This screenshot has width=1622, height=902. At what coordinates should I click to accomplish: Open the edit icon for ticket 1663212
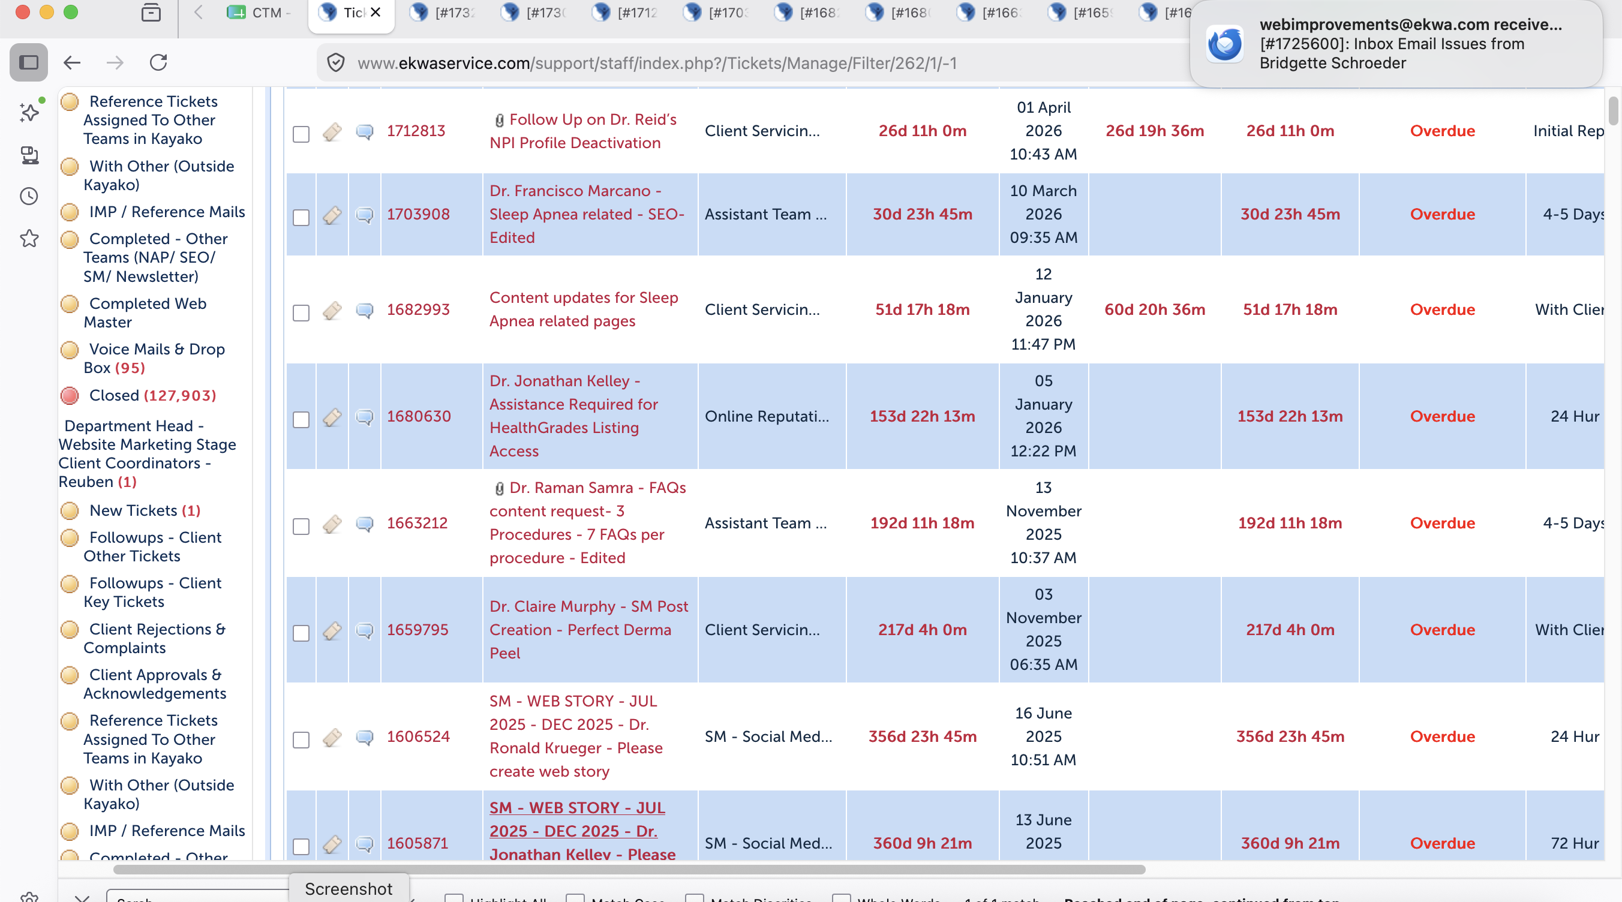[332, 524]
